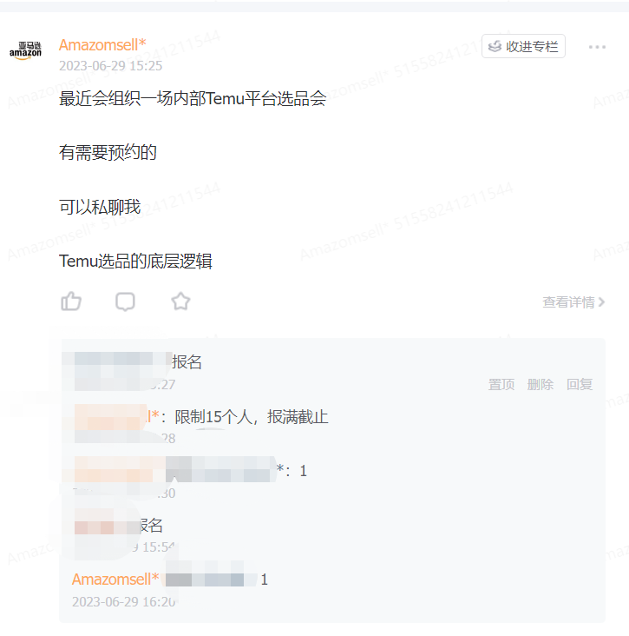Click the 收进专栏 button
This screenshot has width=629, height=636.
(523, 46)
